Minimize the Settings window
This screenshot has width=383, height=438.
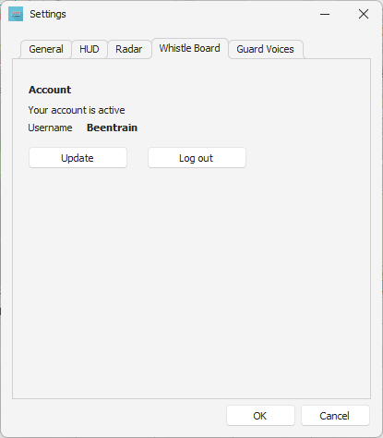click(x=325, y=14)
